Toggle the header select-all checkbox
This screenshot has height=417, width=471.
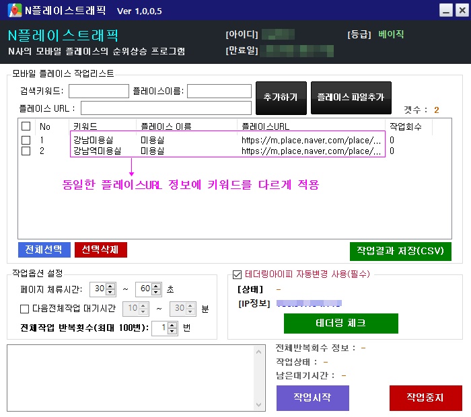tap(26, 126)
